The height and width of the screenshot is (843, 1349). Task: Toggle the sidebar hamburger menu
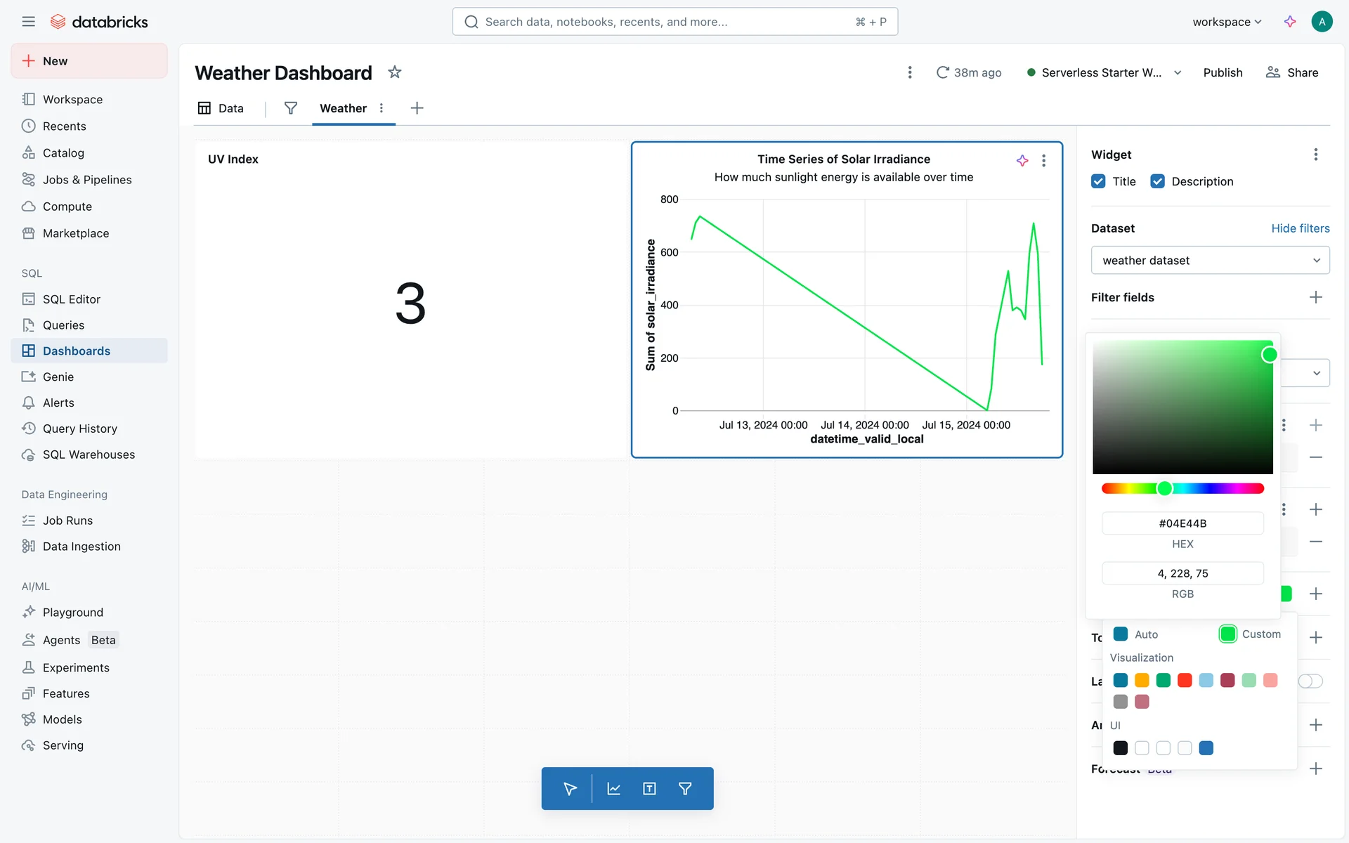tap(28, 22)
